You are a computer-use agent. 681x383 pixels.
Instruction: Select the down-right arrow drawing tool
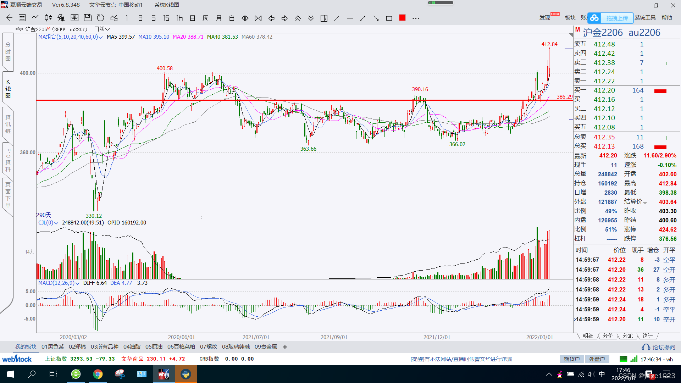376,18
